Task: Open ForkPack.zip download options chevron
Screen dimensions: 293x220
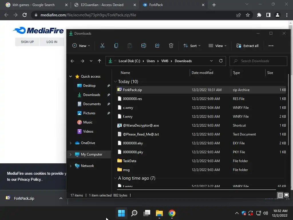Action: point(61,198)
